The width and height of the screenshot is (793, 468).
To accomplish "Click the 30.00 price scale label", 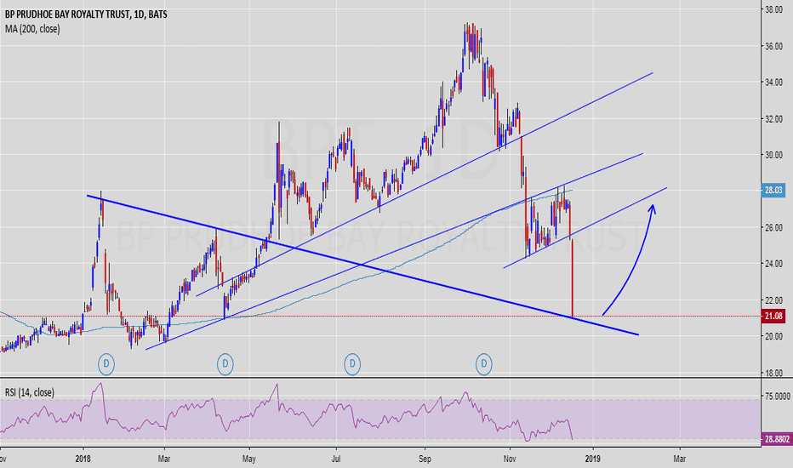I will coord(773,155).
